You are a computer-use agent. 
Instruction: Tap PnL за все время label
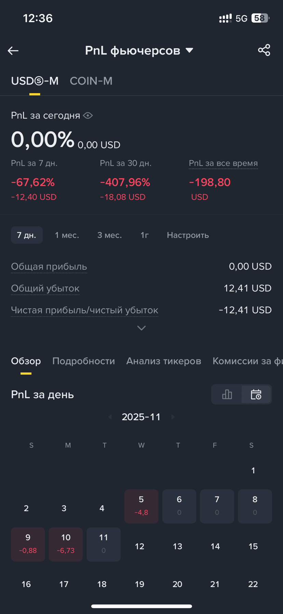click(x=223, y=163)
